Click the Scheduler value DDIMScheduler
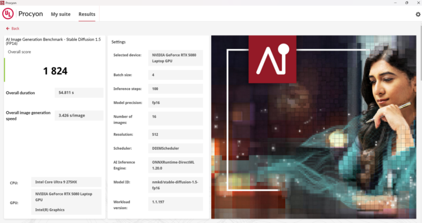This screenshot has height=223, width=422. 175,148
